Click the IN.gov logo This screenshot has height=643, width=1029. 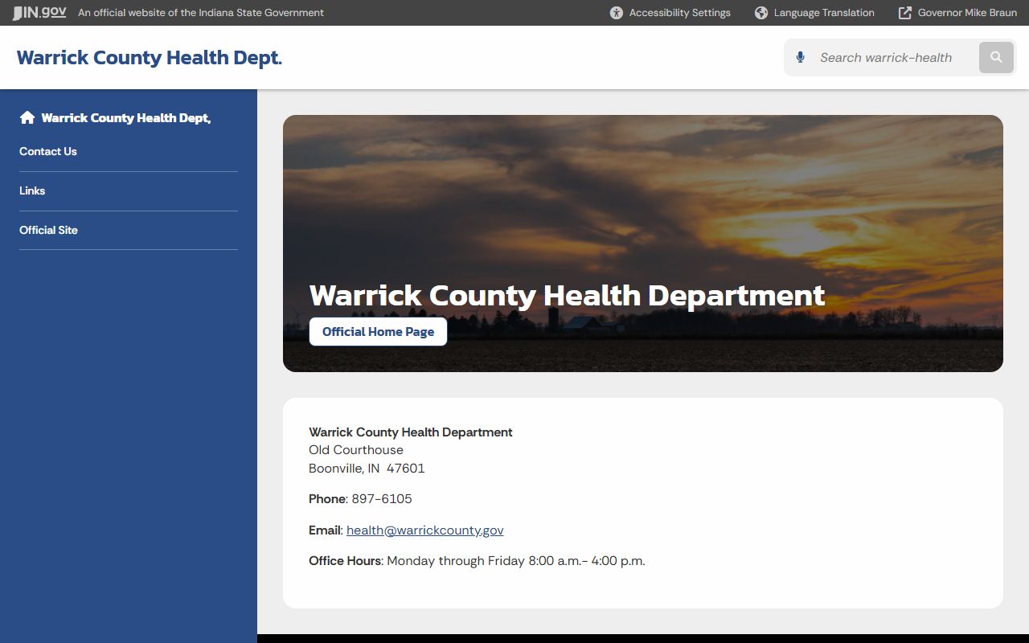click(39, 13)
